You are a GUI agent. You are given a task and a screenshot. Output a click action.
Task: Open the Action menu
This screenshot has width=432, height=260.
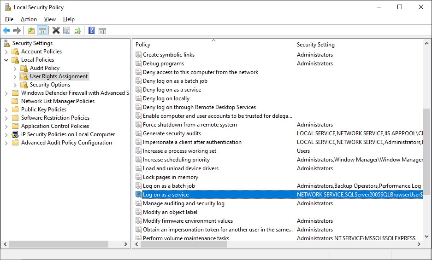tap(29, 19)
